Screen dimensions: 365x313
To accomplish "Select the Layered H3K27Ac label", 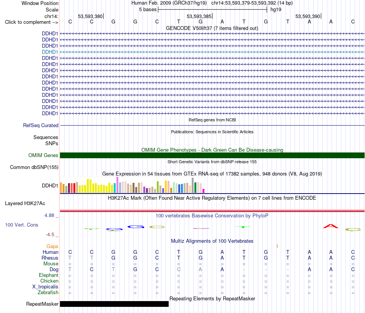I will click(x=25, y=204).
